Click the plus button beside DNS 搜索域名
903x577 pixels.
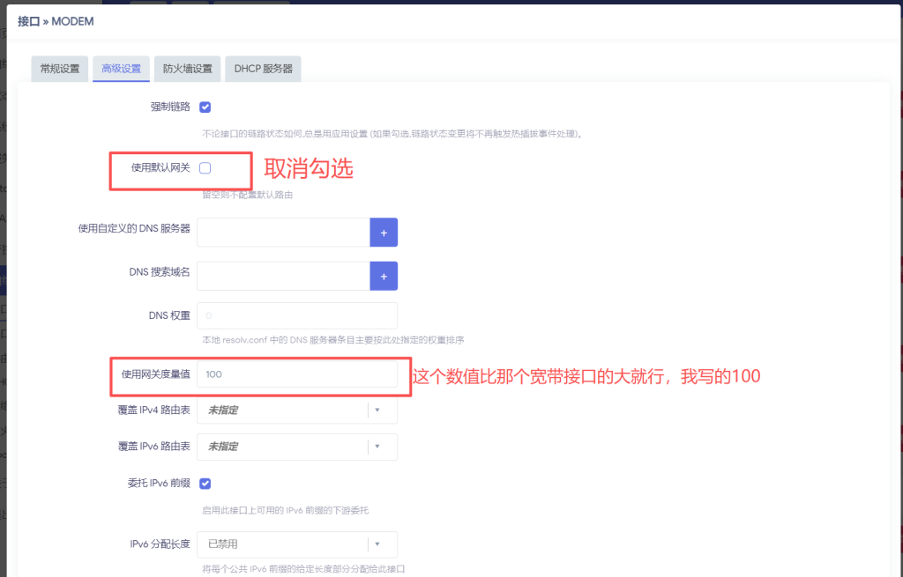[x=384, y=276]
